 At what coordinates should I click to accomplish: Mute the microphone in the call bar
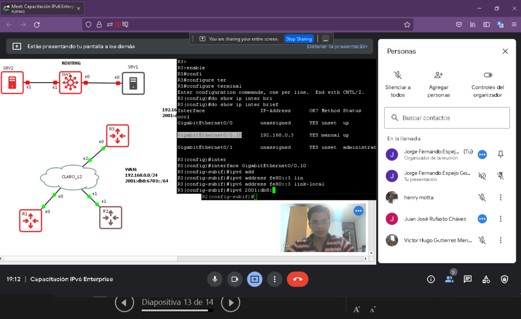(x=215, y=279)
